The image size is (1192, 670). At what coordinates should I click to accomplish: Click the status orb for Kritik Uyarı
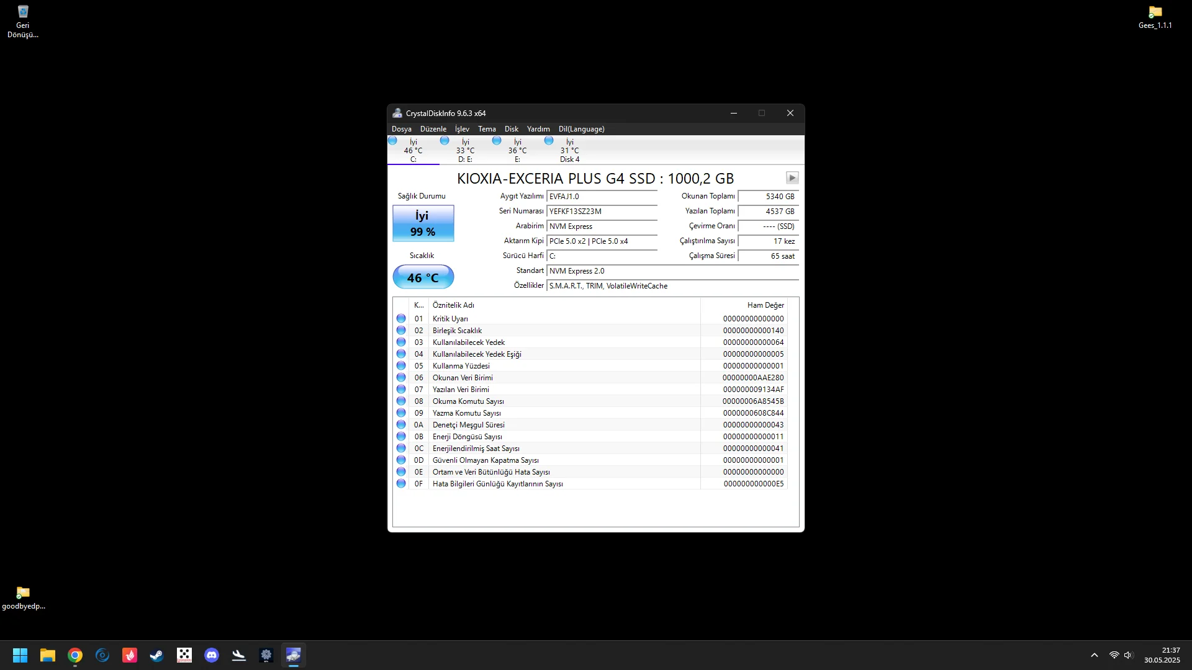401,319
